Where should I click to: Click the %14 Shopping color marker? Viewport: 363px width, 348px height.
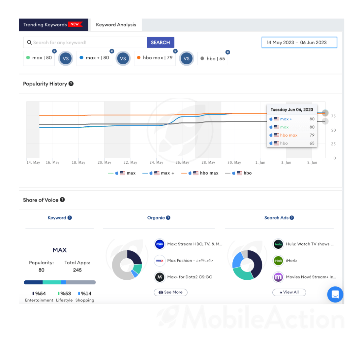coord(79,294)
